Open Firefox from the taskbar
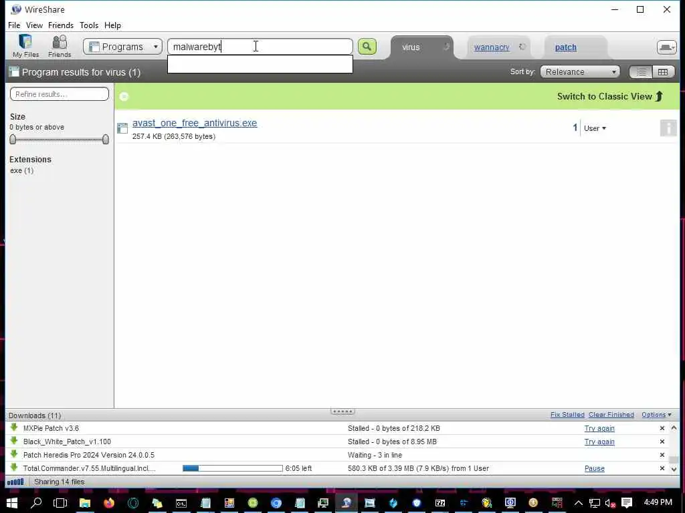Image resolution: width=685 pixels, height=513 pixels. coord(109,502)
